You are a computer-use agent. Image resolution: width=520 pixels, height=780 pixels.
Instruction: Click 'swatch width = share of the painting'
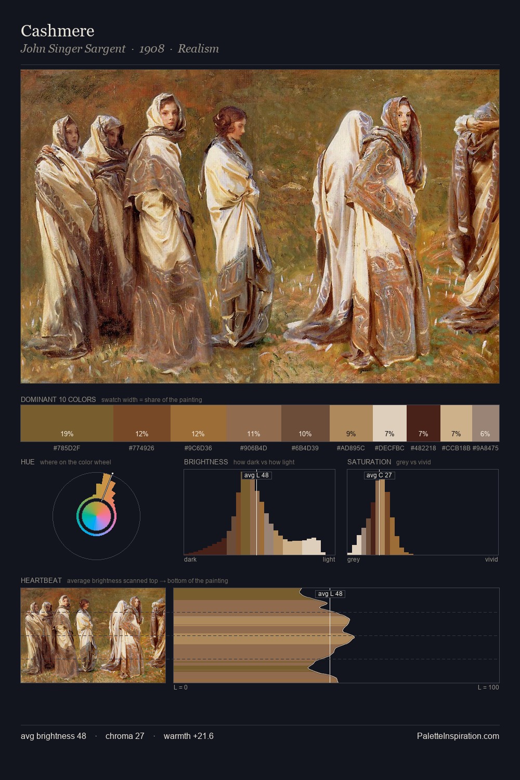pyautogui.click(x=152, y=400)
